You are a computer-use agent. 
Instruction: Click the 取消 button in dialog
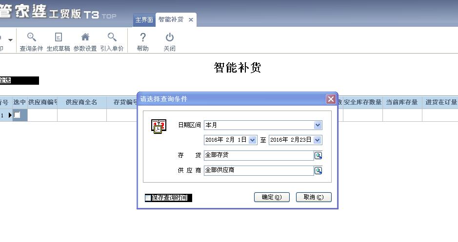pos(314,197)
